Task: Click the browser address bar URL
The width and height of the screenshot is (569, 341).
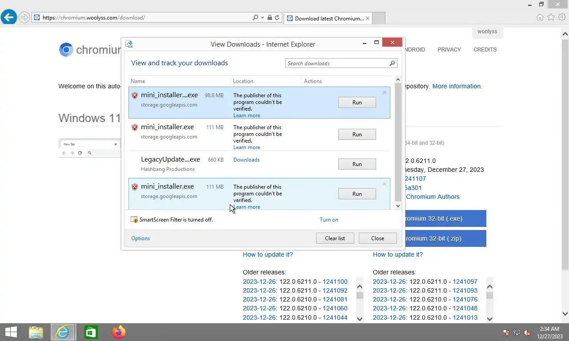Action: [142, 18]
